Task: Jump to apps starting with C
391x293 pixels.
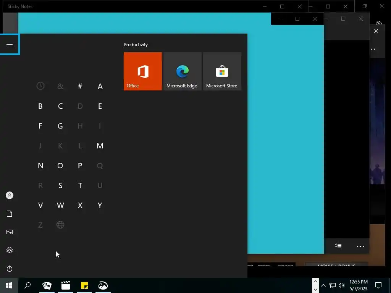Action: click(x=60, y=106)
